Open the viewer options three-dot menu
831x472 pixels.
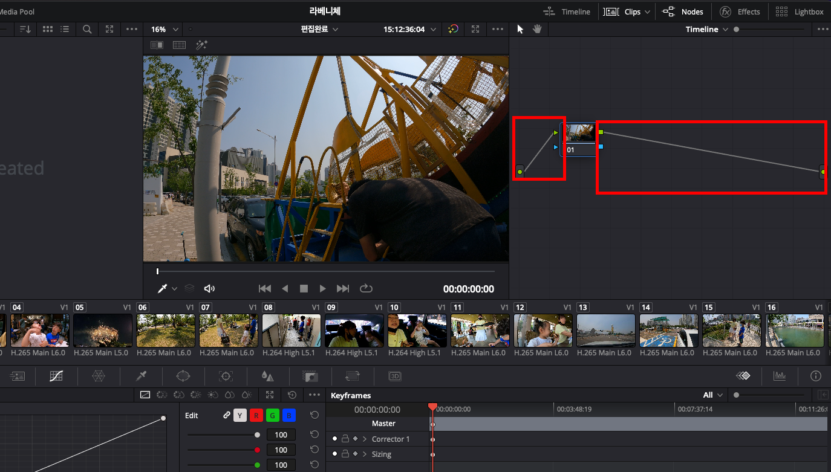coord(497,29)
